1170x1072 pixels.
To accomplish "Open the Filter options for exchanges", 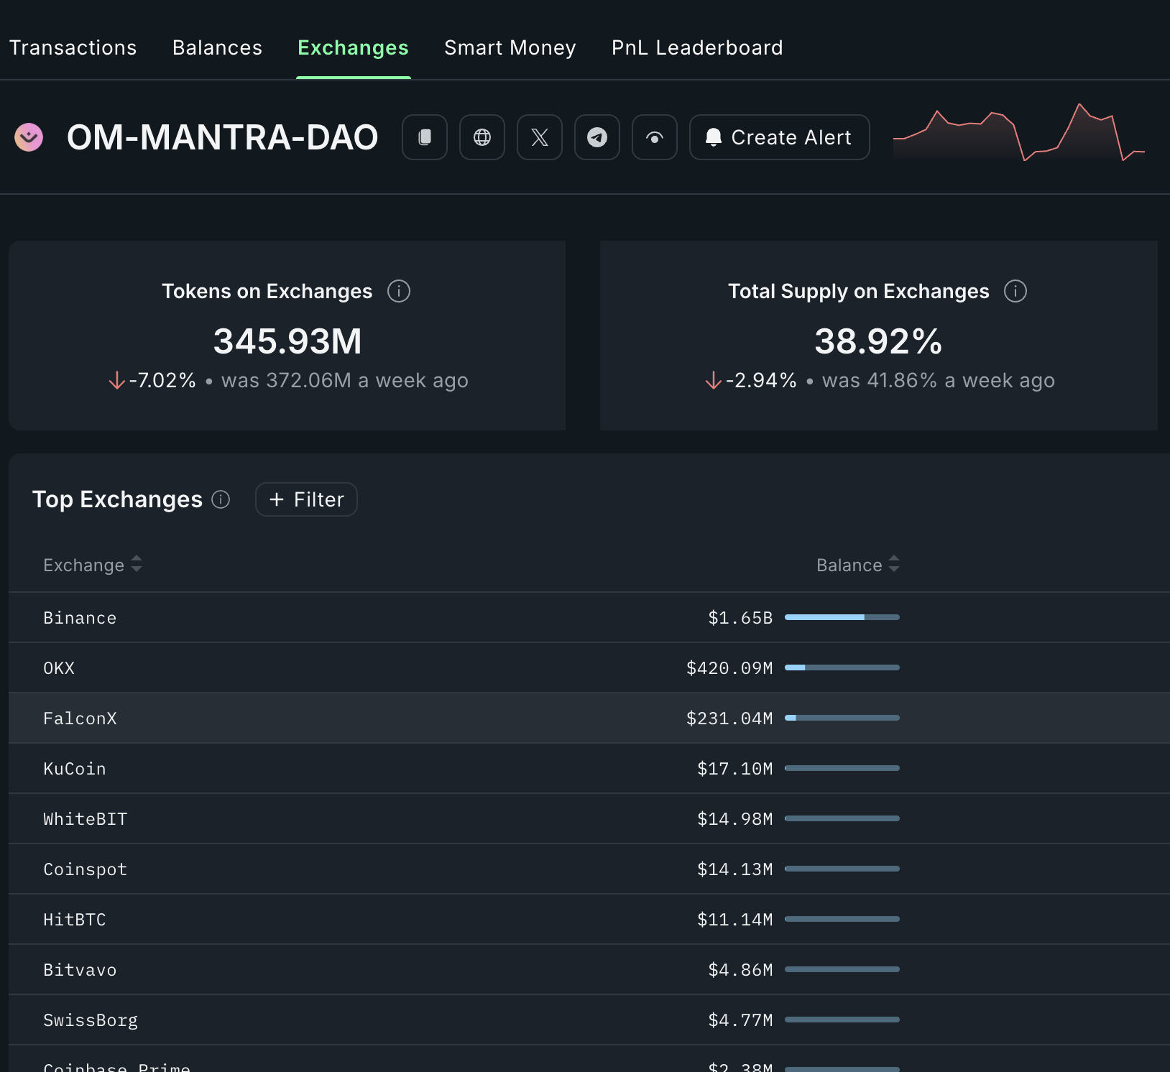I will click(x=306, y=499).
